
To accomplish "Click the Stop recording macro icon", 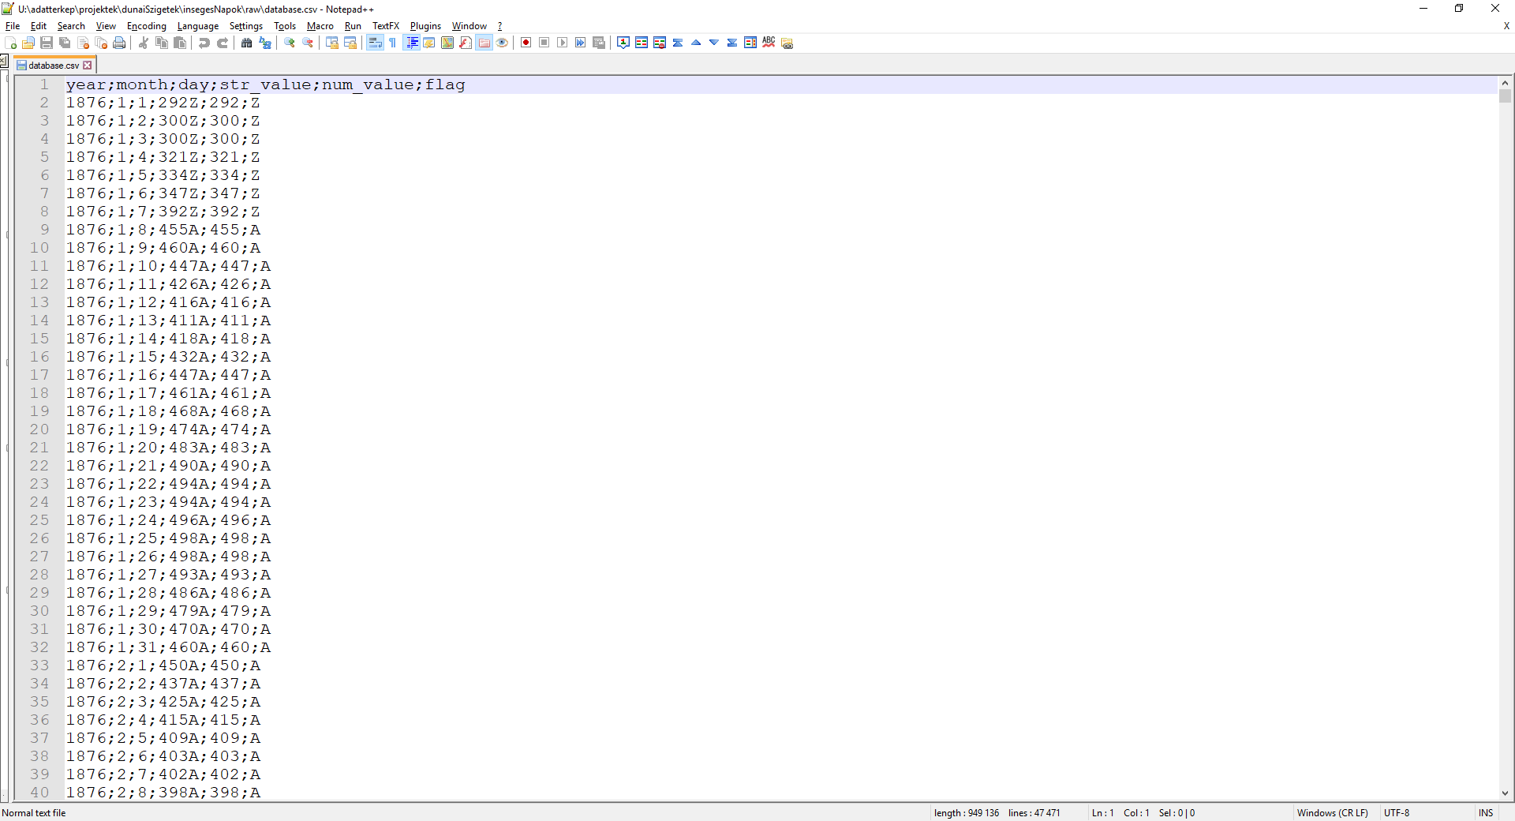I will [544, 43].
